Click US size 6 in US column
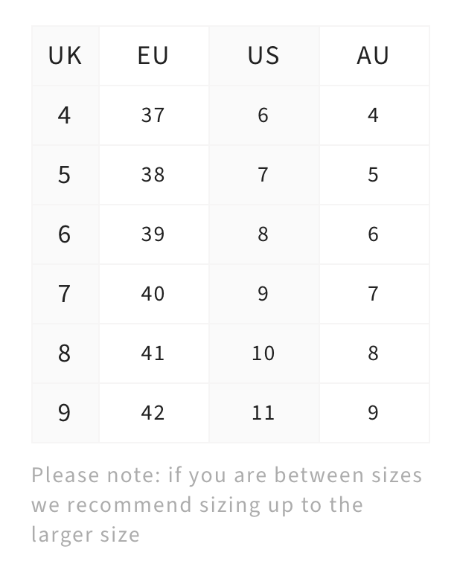 point(263,115)
